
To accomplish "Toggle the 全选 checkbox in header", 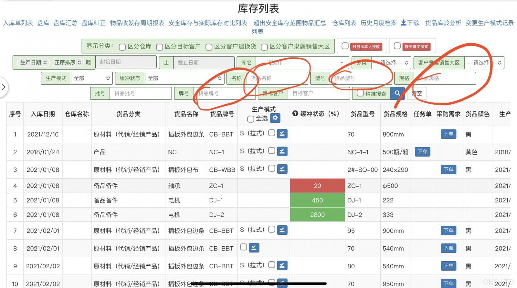I will click(250, 119).
